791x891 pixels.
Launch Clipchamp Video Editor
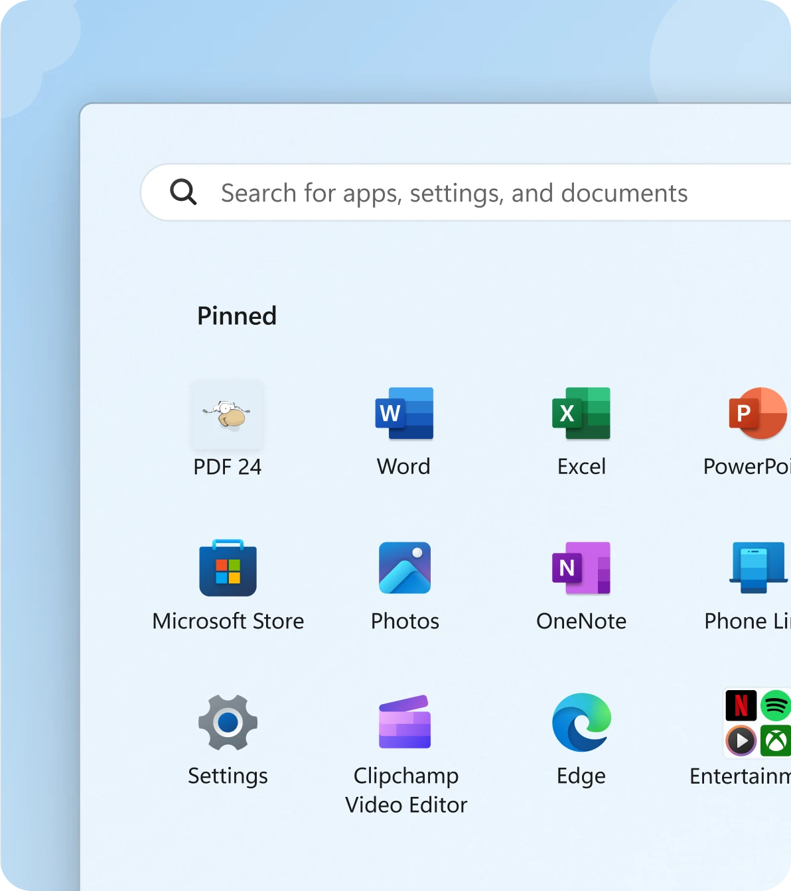[x=405, y=723]
